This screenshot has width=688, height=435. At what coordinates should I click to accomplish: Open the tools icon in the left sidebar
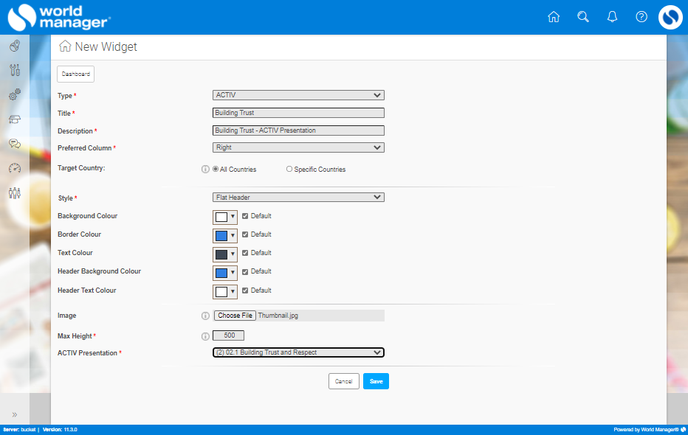tap(14, 70)
